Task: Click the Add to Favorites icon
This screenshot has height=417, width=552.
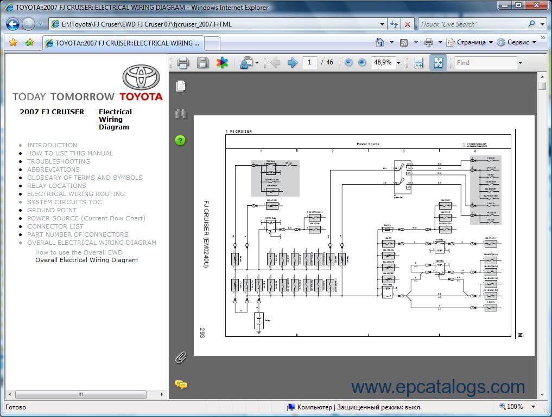Action: 29,42
